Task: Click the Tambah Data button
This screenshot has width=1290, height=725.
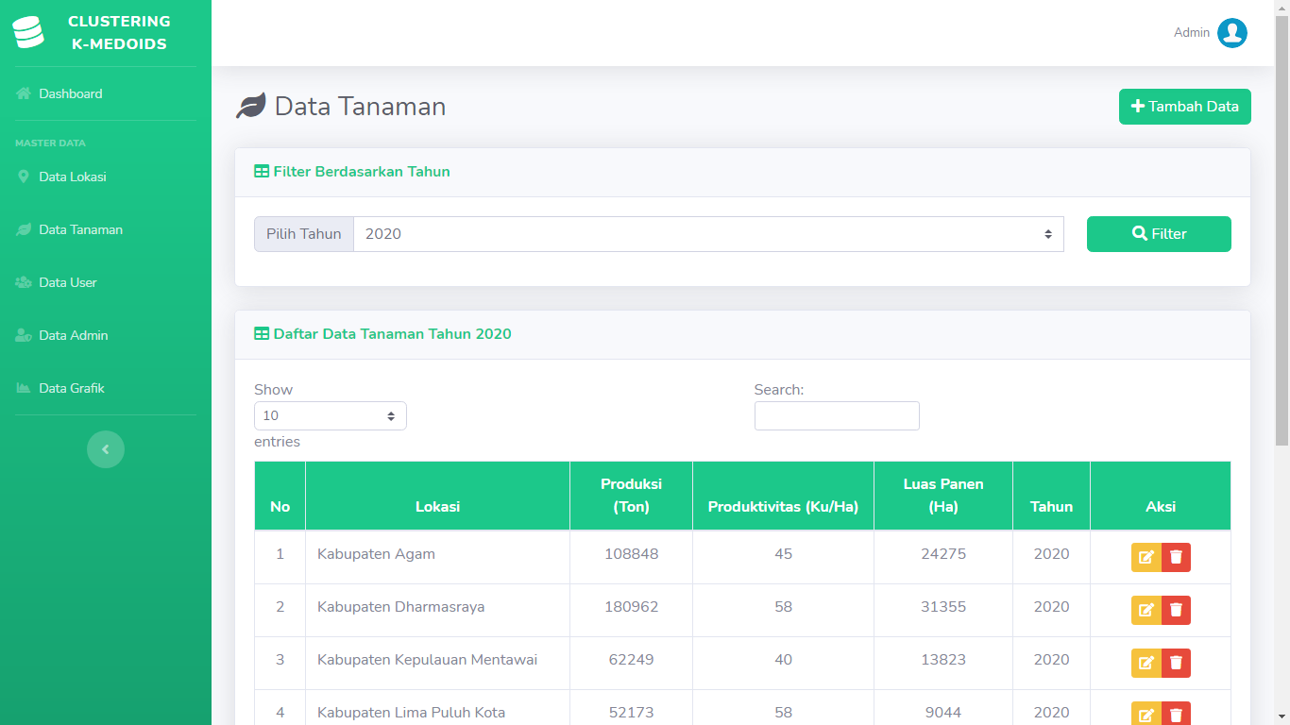Action: pyautogui.click(x=1184, y=106)
